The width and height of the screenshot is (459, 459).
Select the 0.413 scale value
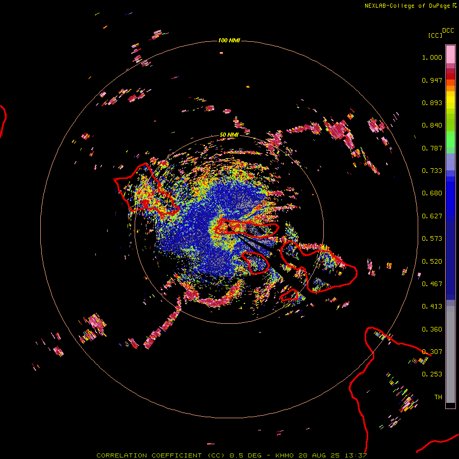[x=432, y=307]
